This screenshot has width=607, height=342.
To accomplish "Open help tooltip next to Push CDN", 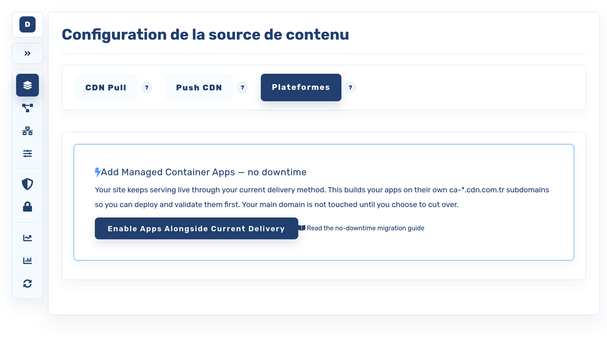I will pyautogui.click(x=242, y=88).
